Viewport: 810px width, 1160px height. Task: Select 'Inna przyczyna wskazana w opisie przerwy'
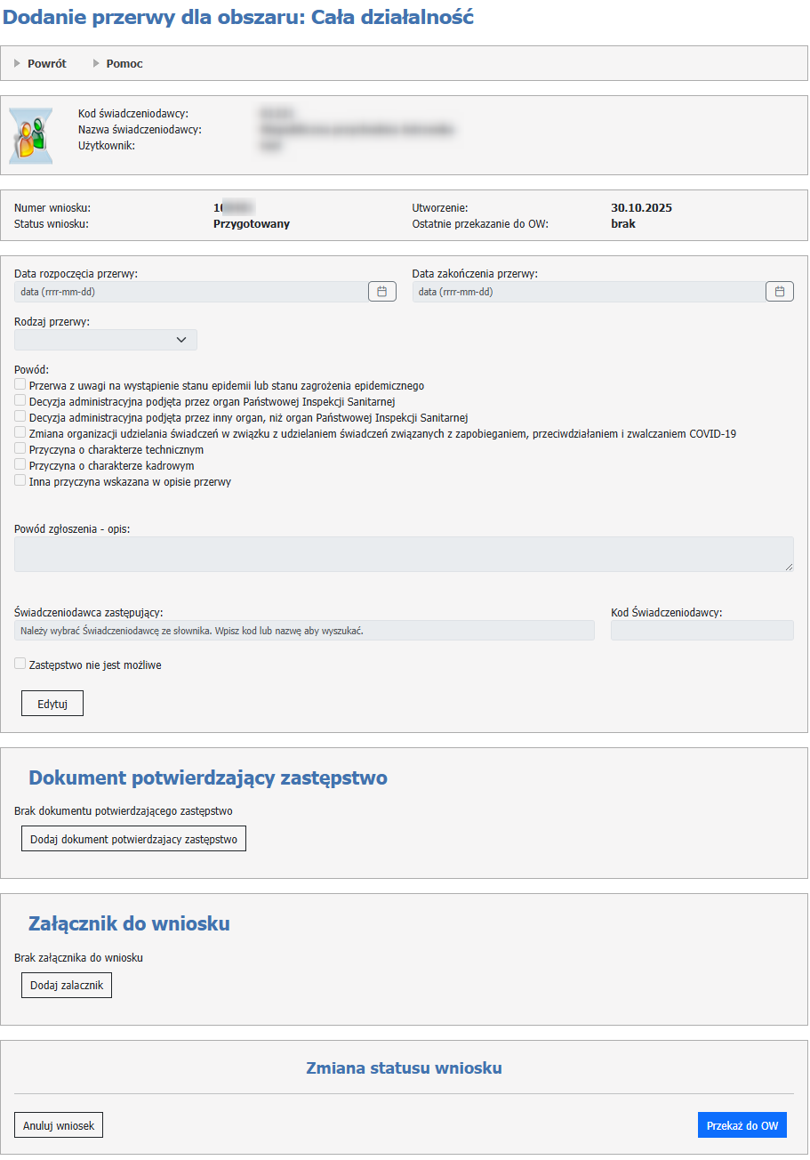pyautogui.click(x=20, y=481)
